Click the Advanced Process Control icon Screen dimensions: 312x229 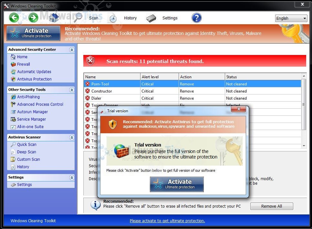(x=13, y=104)
